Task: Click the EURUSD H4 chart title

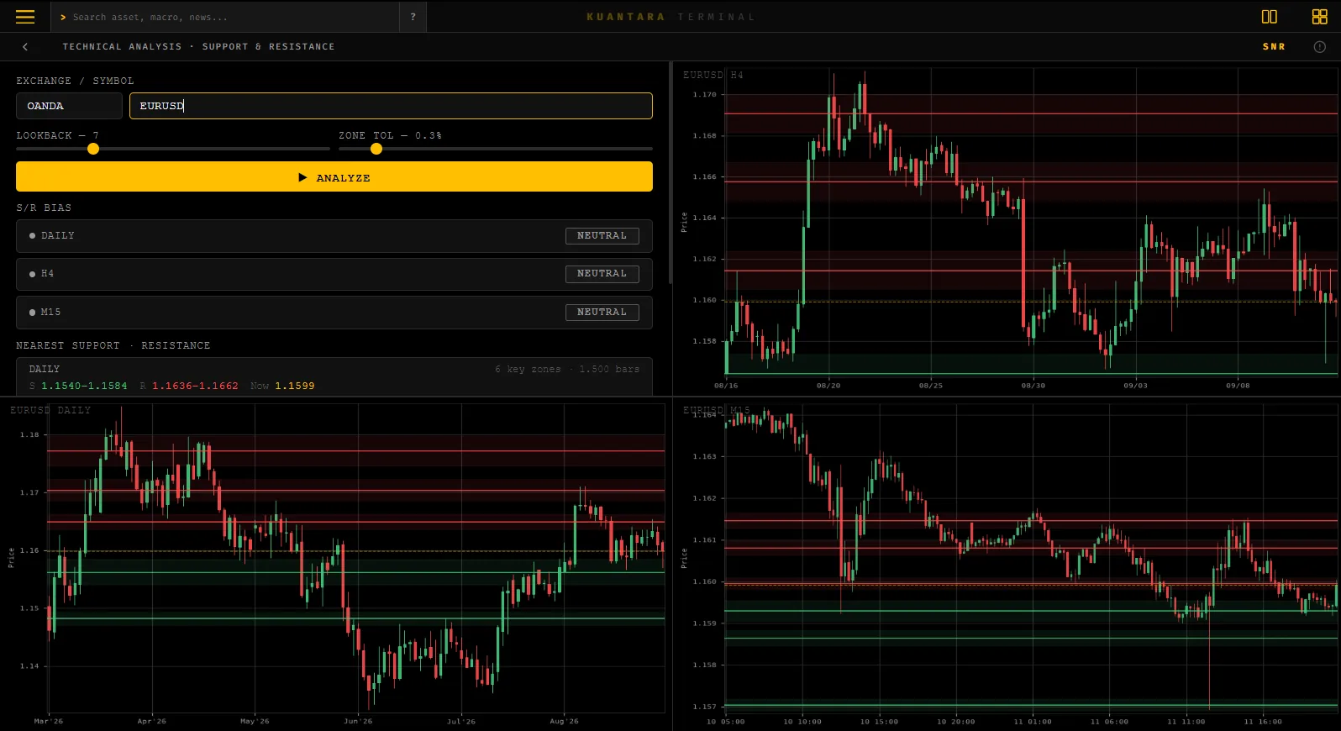Action: point(713,75)
